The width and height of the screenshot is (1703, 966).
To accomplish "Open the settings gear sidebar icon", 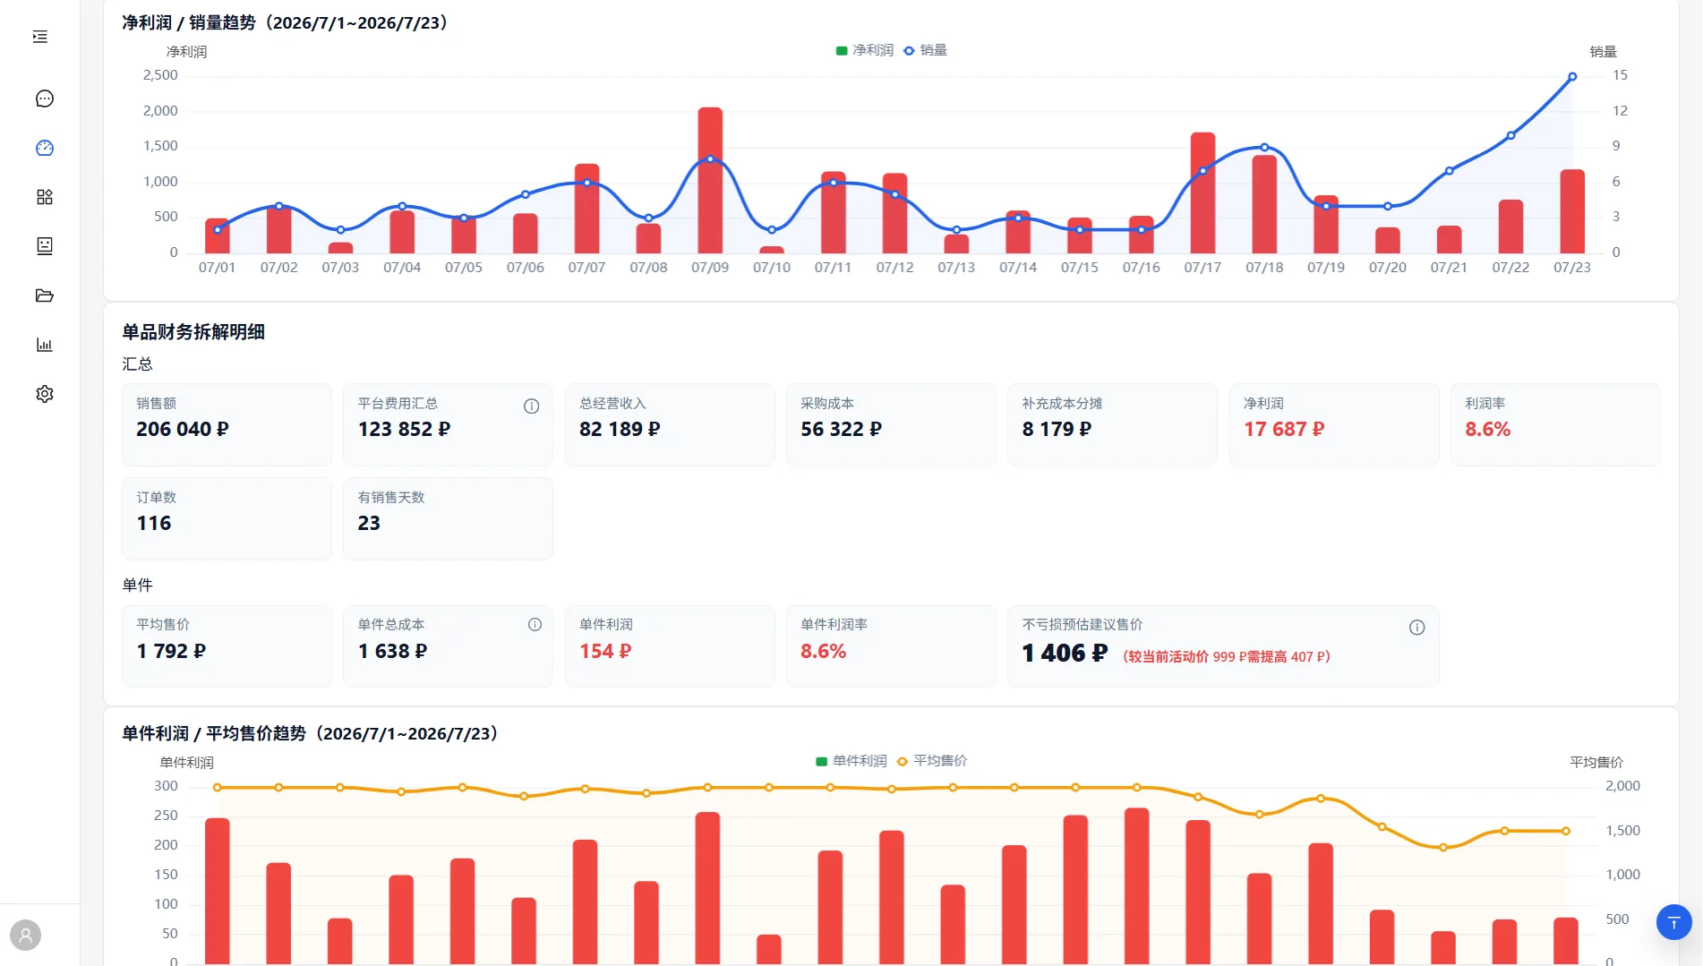I will (x=44, y=394).
